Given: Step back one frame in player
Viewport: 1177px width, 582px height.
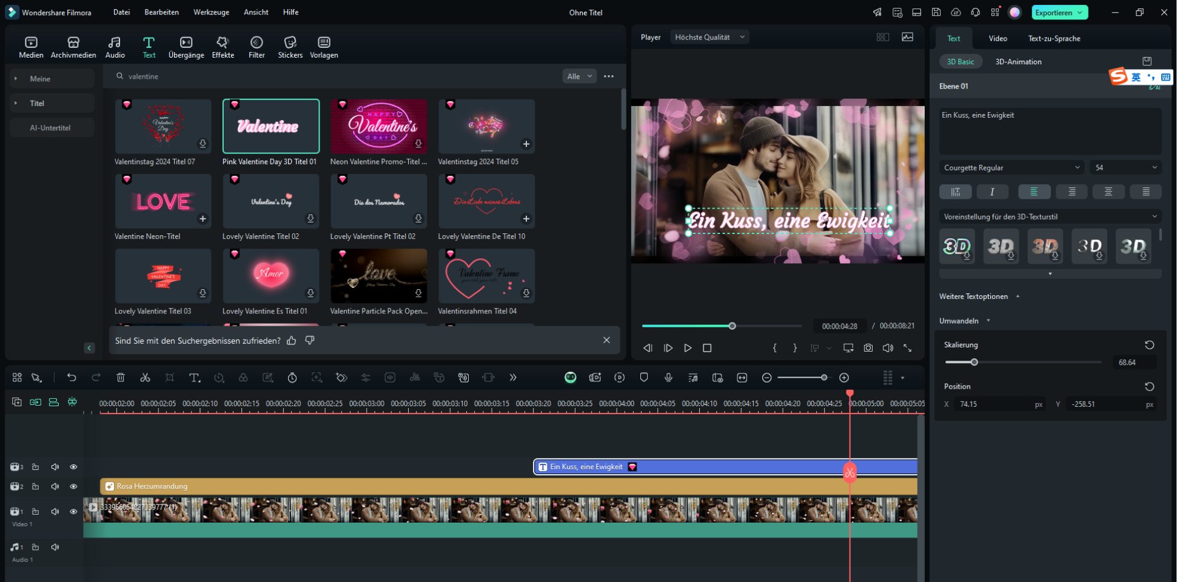Looking at the screenshot, I should click(648, 348).
